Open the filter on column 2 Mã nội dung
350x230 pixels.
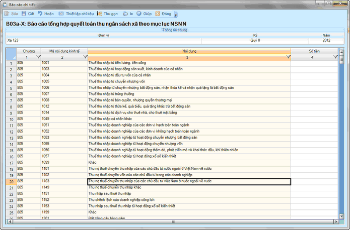85,57
